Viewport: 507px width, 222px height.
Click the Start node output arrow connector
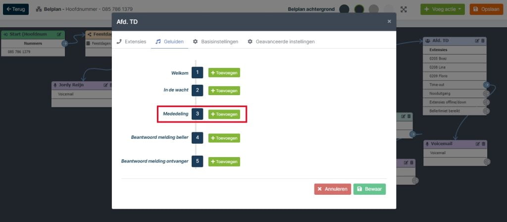pos(65,44)
